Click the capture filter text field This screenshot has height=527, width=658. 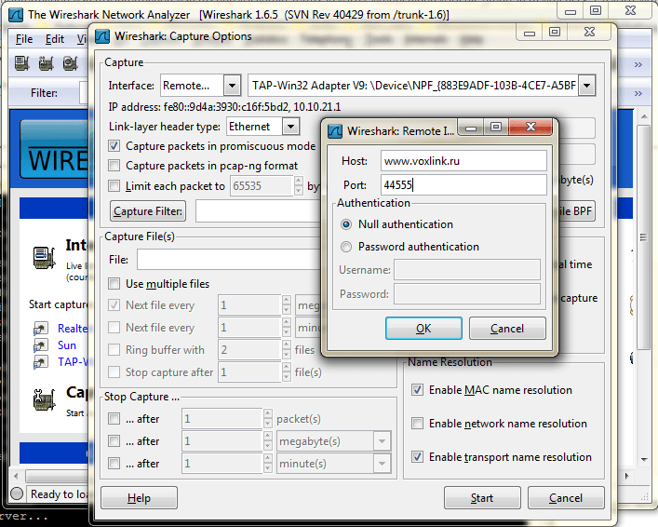[x=259, y=211]
